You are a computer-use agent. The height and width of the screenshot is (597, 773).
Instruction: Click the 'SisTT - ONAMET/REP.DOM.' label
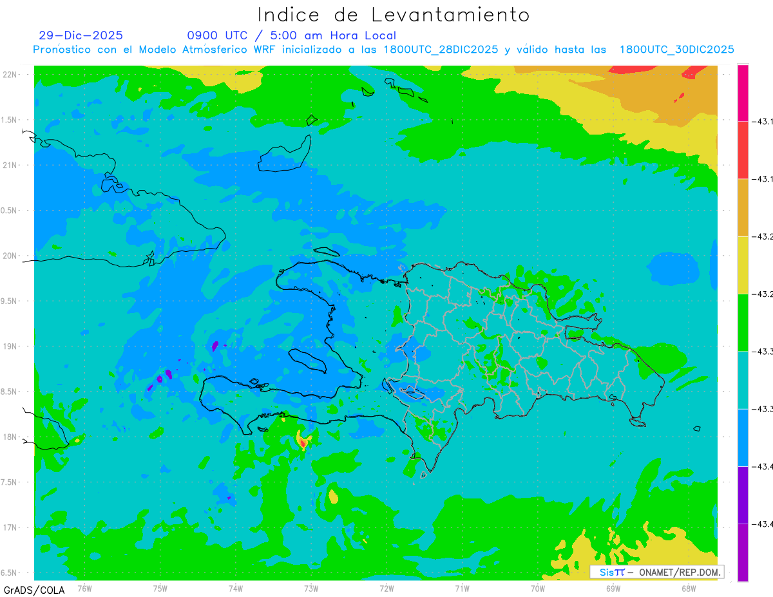[x=657, y=572]
